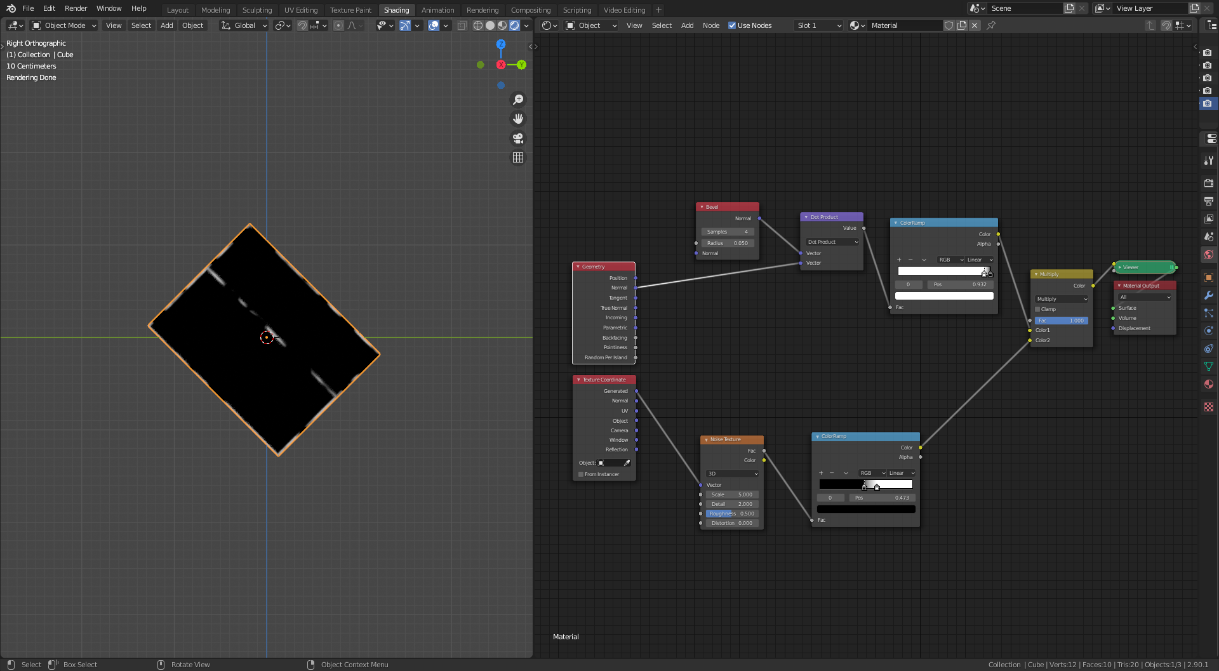Check From Instancer in Texture Coordinate node
Image resolution: width=1219 pixels, height=671 pixels.
coord(580,474)
